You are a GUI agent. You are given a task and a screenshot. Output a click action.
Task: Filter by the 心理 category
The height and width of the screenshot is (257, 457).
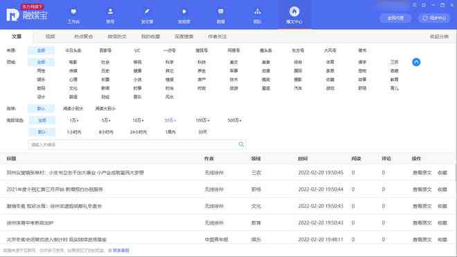tap(73, 79)
